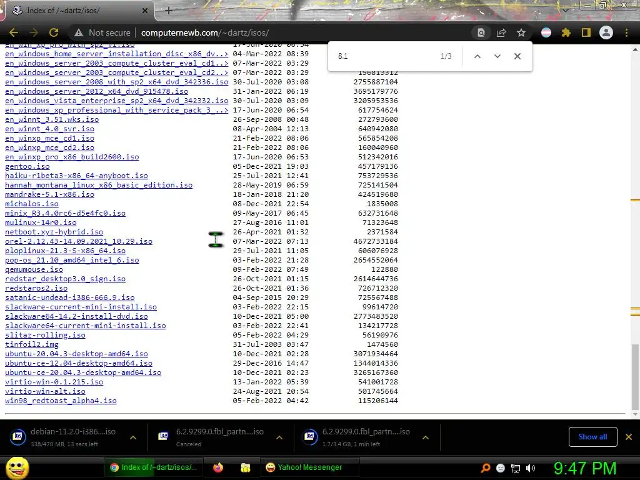Reload the current page
Viewport: 640px width, 480px height.
click(x=54, y=32)
